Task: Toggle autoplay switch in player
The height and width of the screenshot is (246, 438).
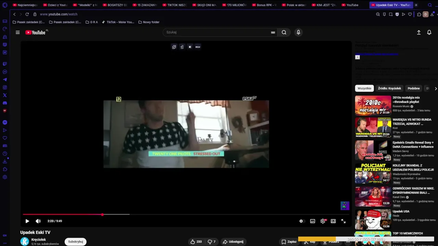Action: point(301,221)
